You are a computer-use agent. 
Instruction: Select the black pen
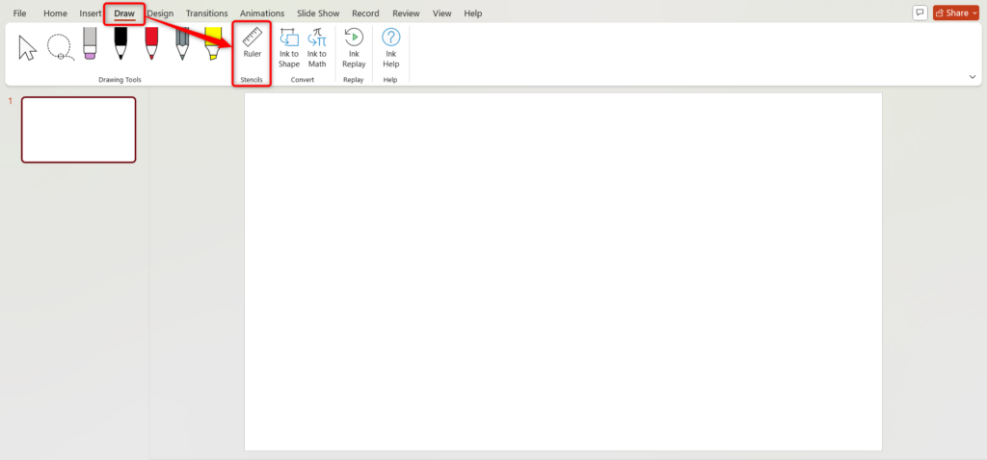pyautogui.click(x=120, y=44)
